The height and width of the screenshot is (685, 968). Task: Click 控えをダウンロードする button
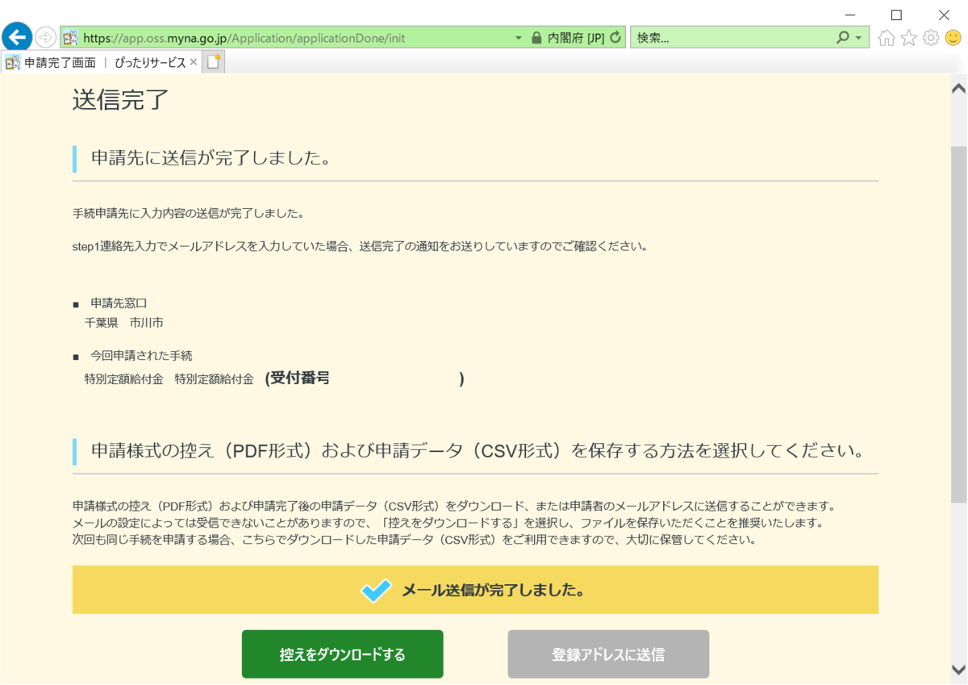click(342, 654)
